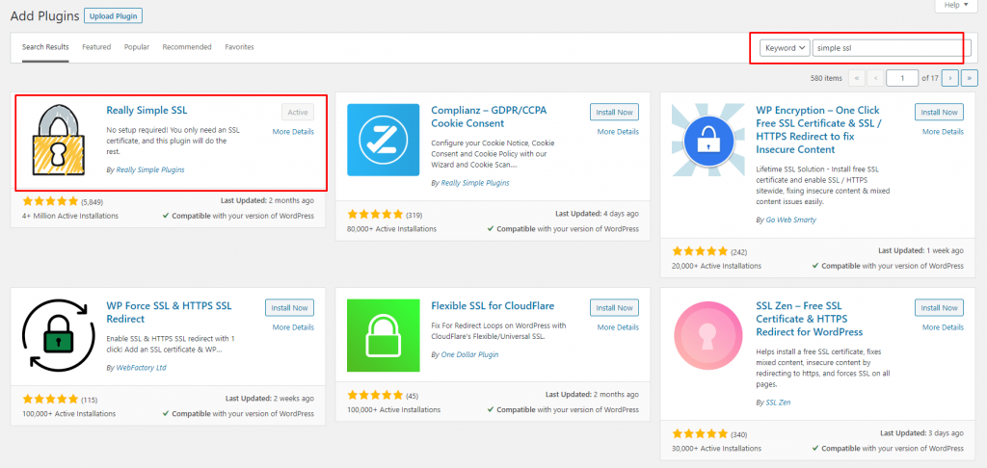Open the Keyword search type dropdown
The height and width of the screenshot is (468, 987).
(785, 48)
